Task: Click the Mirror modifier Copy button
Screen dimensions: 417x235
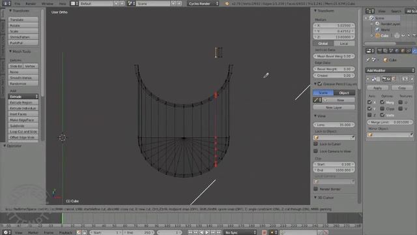Action: [402, 88]
